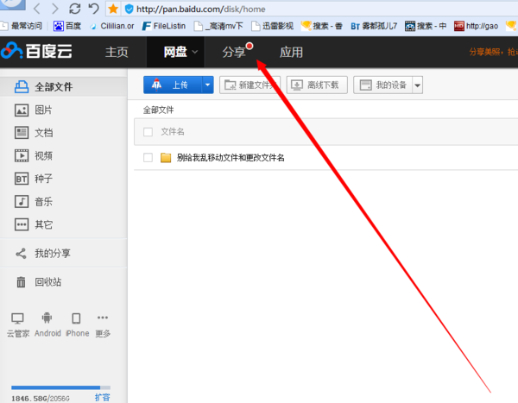Click the 全部文件 breadcrumb
This screenshot has height=403, width=518.
(158, 110)
